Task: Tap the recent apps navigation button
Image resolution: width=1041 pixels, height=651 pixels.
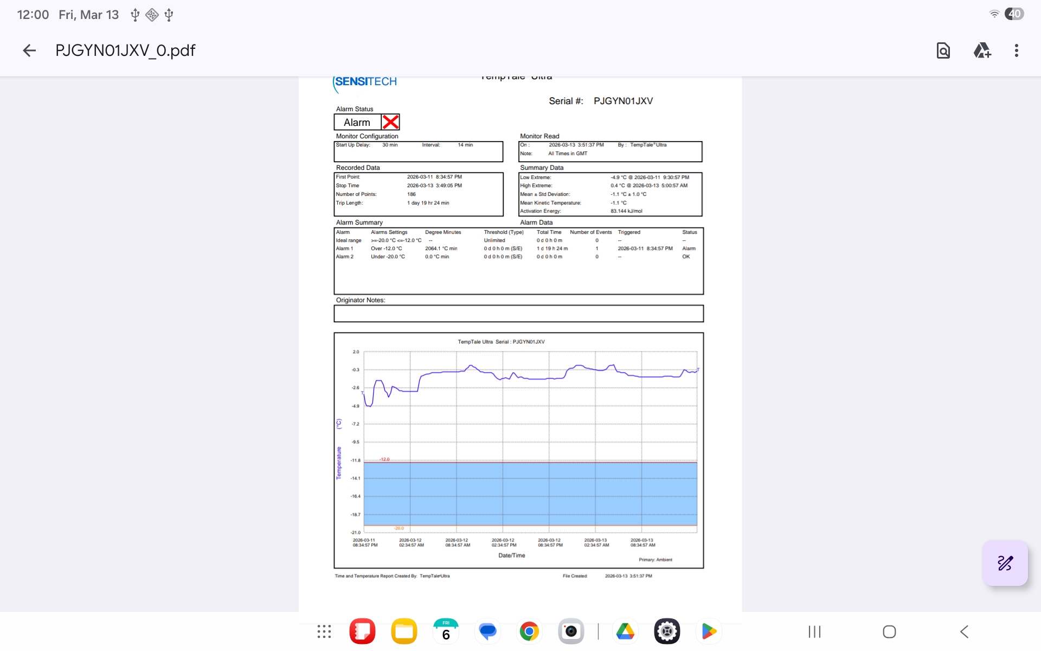Action: [x=814, y=631]
